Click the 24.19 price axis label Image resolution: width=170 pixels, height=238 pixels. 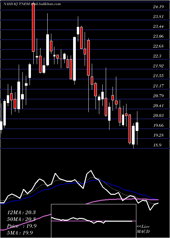click(x=158, y=7)
